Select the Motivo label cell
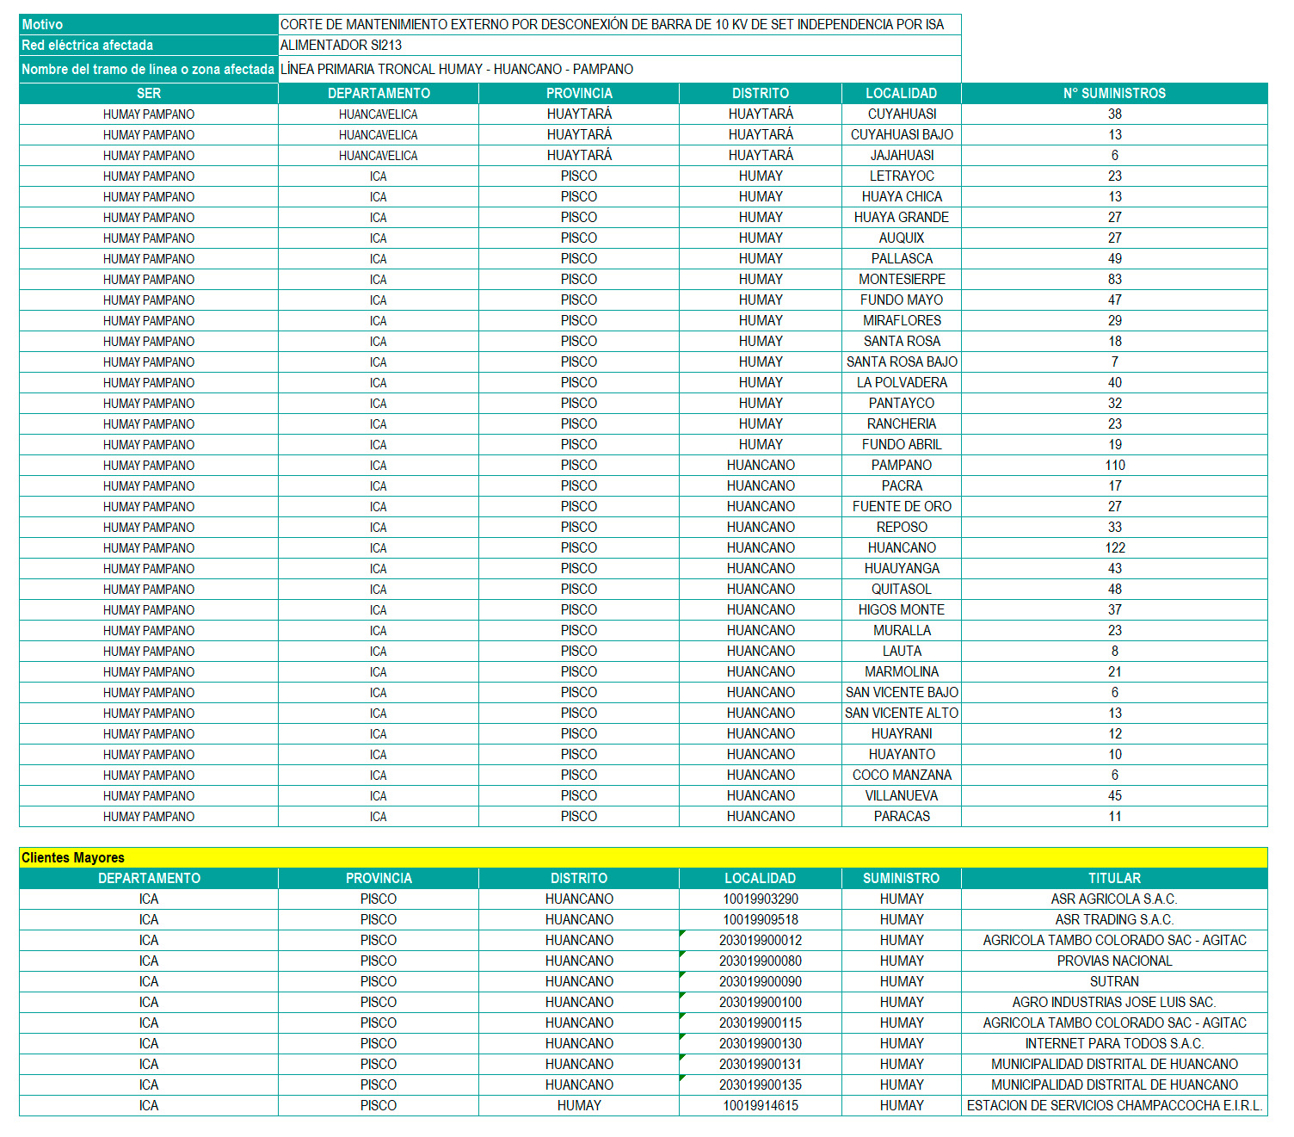The height and width of the screenshot is (1137, 1294). click(x=148, y=25)
